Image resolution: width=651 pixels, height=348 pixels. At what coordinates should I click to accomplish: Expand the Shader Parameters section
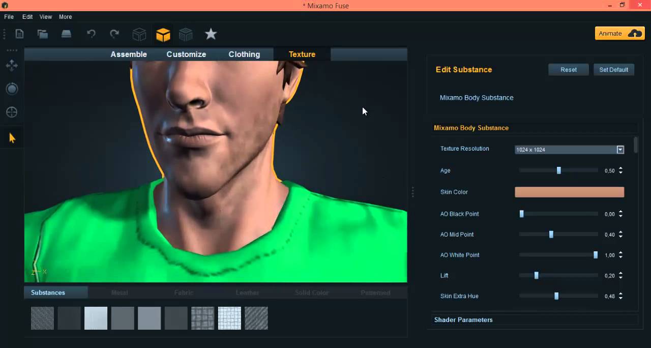[534, 320]
